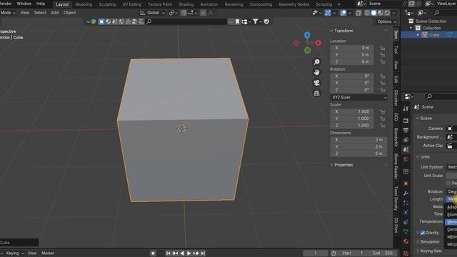Open the Options dropdown
Viewport: 457px width, 257px height.
click(x=387, y=21)
